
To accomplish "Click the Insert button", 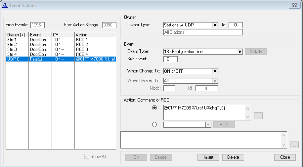I will pyautogui.click(x=208, y=157).
